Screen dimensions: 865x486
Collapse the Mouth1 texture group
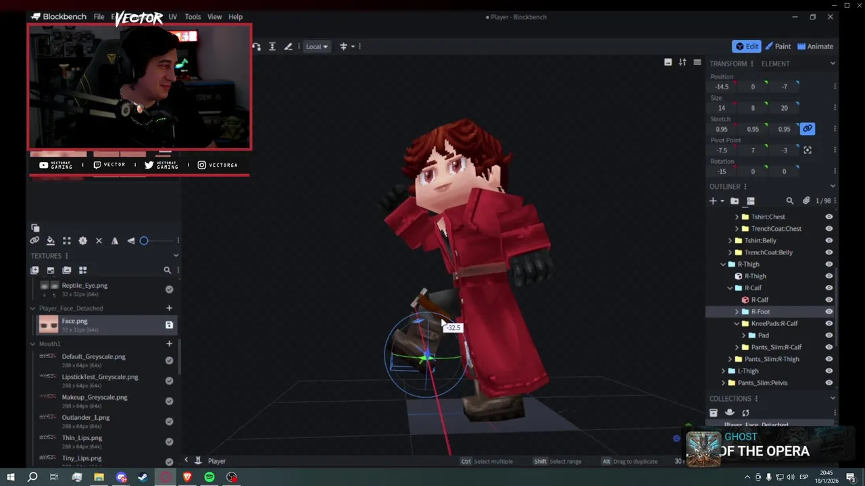pyautogui.click(x=32, y=344)
